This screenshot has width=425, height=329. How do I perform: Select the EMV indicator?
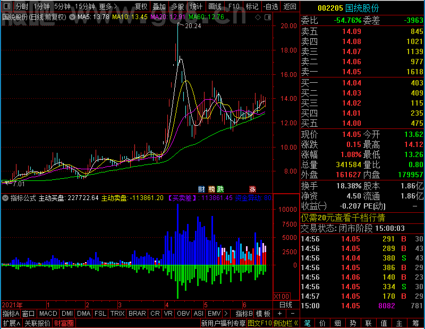click(214, 314)
